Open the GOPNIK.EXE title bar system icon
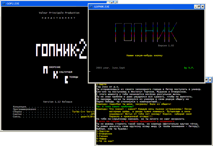The image size is (213, 146). 91,6
